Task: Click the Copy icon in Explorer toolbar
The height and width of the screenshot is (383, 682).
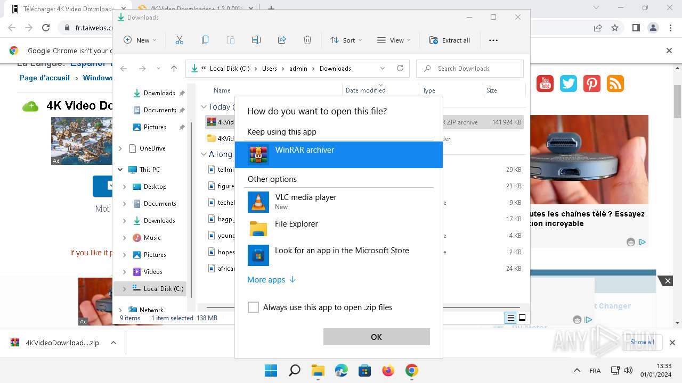Action: click(x=205, y=40)
